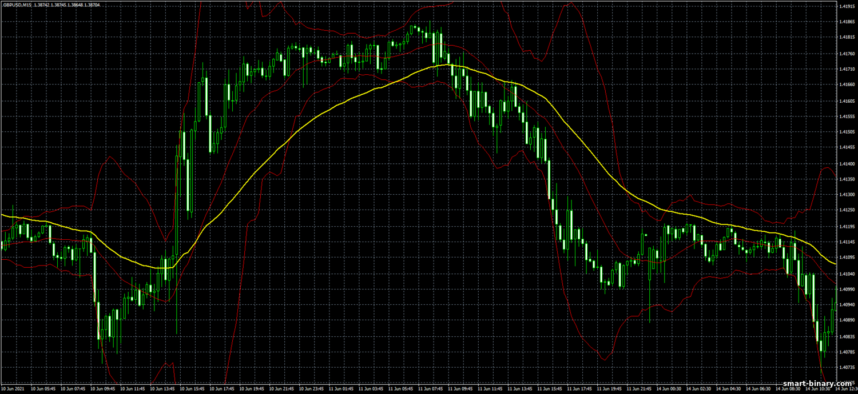Click the 11 Jun 15:45 time label
The image size is (858, 394).
click(x=550, y=389)
